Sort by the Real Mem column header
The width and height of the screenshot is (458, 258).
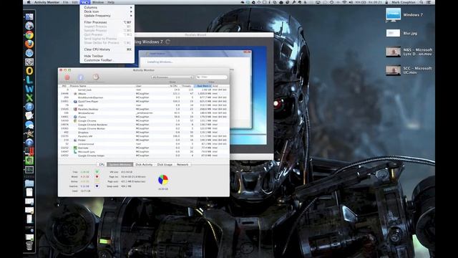(x=203, y=86)
